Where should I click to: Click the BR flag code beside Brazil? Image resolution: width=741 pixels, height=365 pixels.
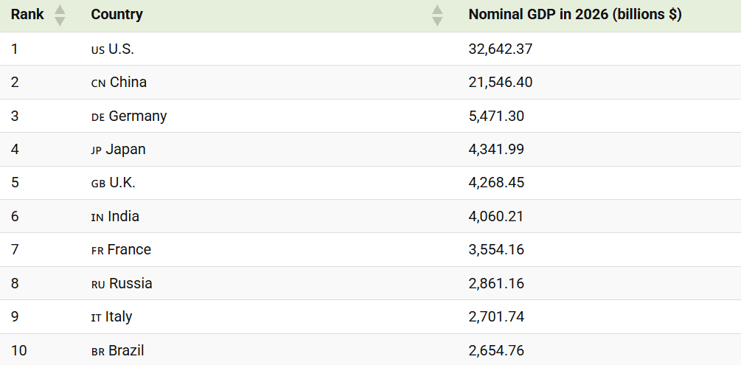click(98, 352)
